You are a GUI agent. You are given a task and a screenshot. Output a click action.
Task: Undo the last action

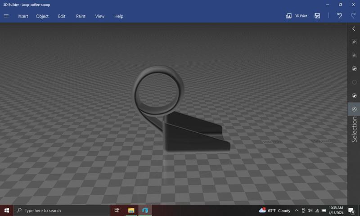(x=340, y=16)
